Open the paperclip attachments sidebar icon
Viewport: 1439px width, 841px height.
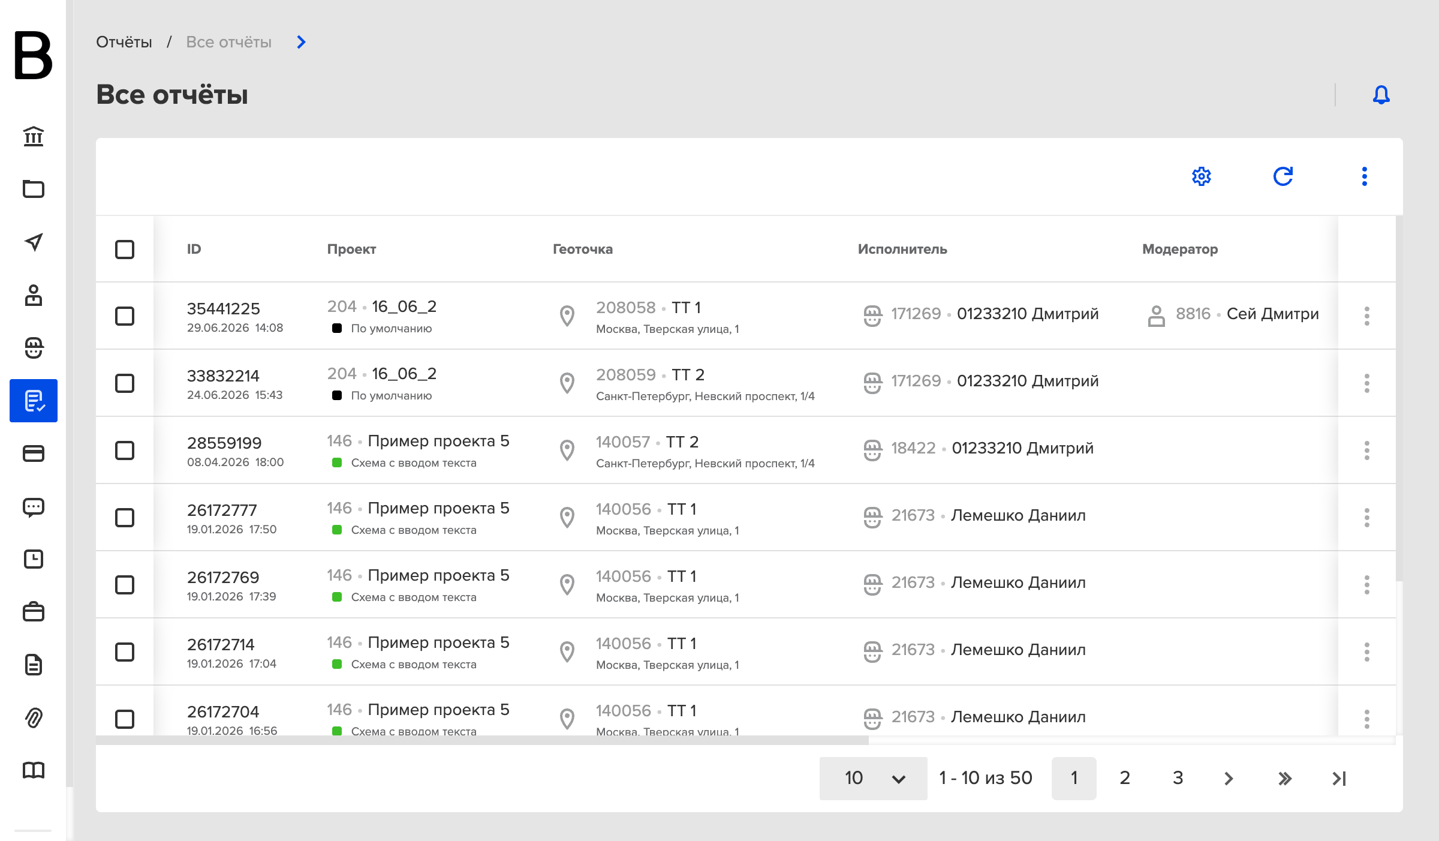(x=34, y=717)
